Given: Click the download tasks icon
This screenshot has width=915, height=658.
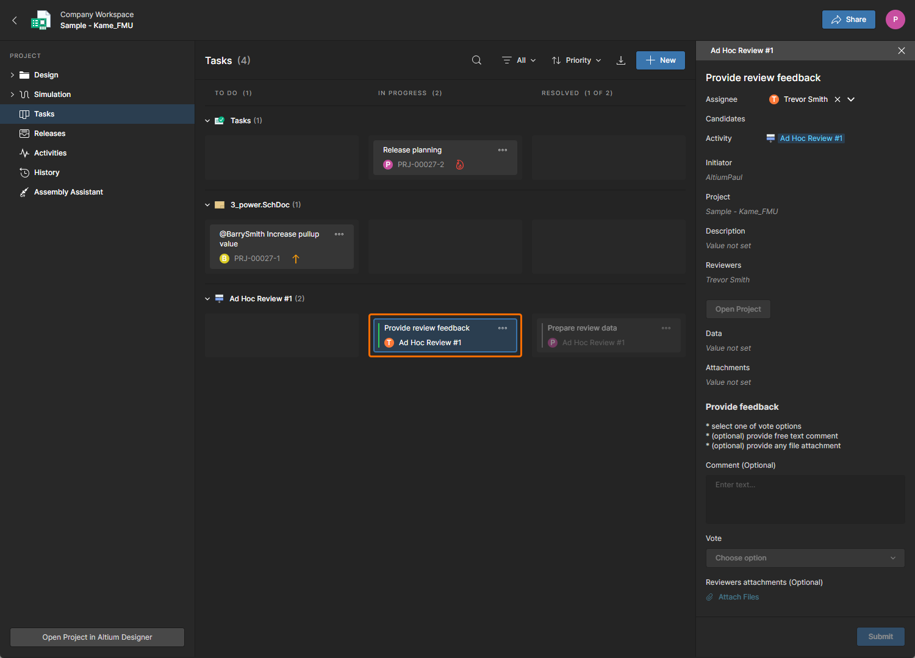Looking at the screenshot, I should coord(621,60).
